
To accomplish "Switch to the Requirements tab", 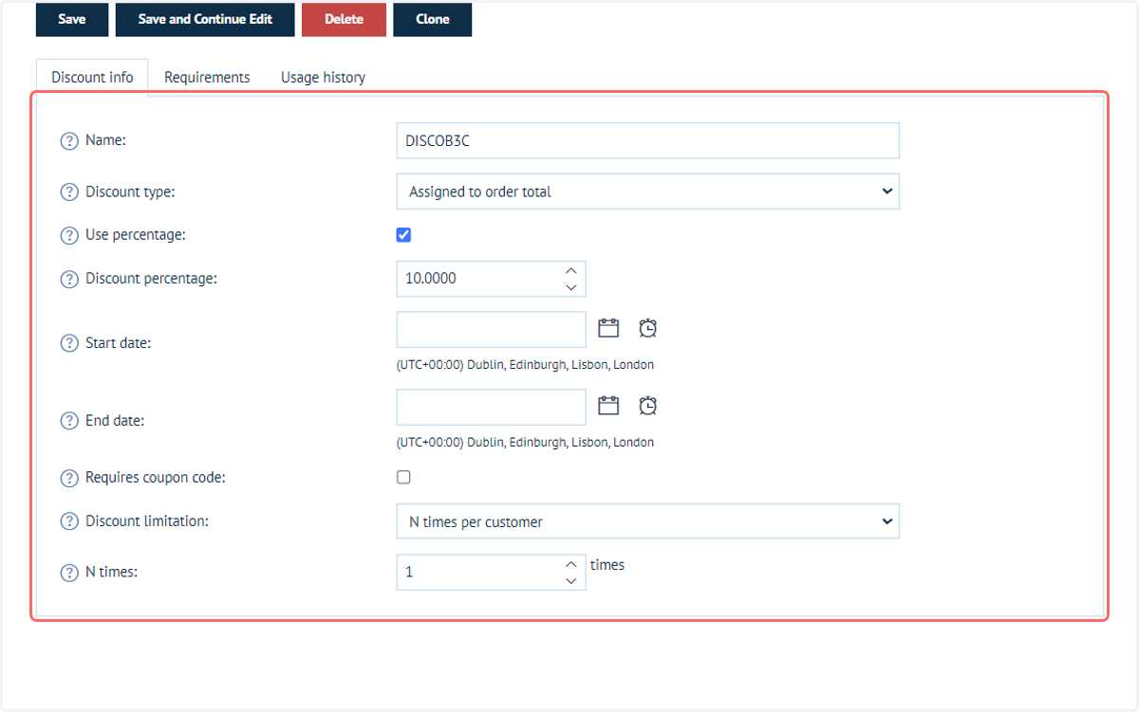I will (x=207, y=77).
